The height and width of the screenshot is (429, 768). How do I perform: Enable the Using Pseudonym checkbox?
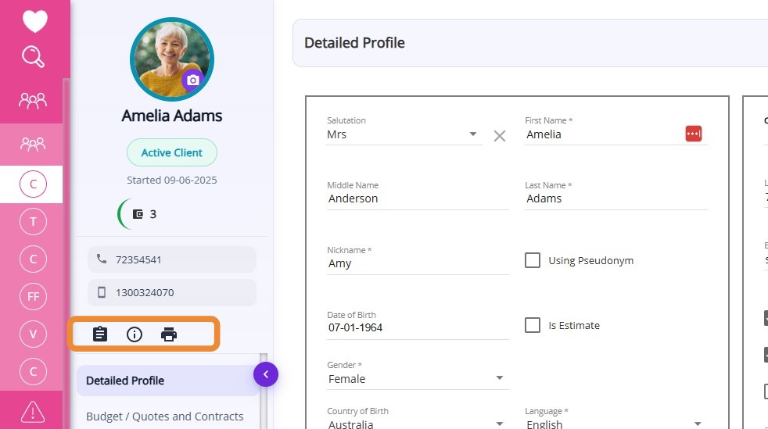[x=533, y=260]
